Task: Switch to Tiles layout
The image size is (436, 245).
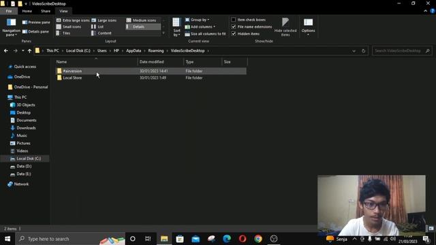Action: click(x=63, y=33)
